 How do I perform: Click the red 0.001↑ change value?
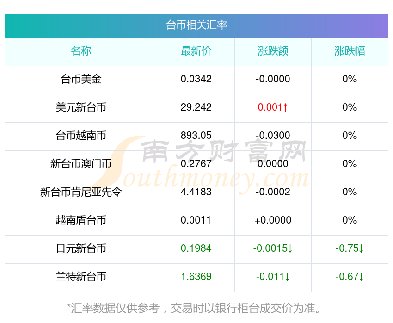coord(273,107)
